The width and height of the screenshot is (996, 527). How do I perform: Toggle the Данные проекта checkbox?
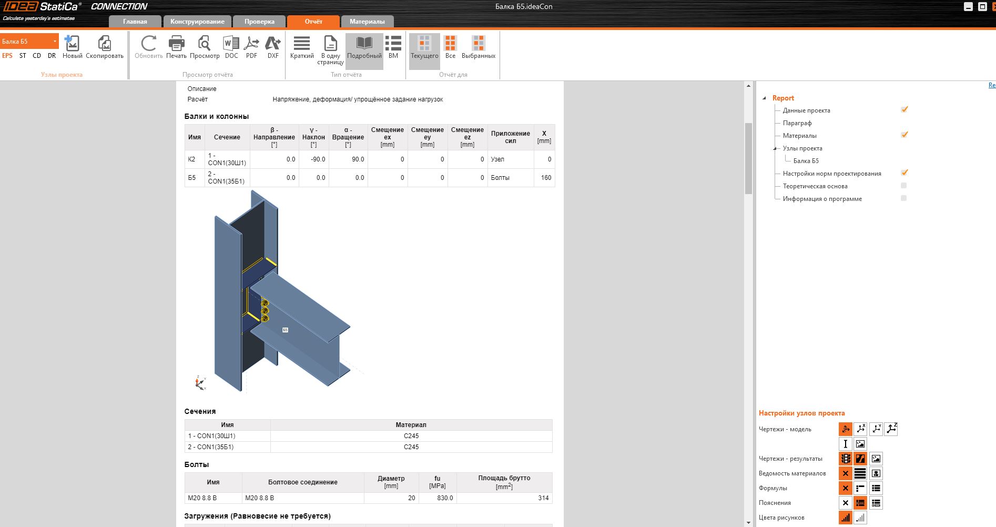[904, 110]
